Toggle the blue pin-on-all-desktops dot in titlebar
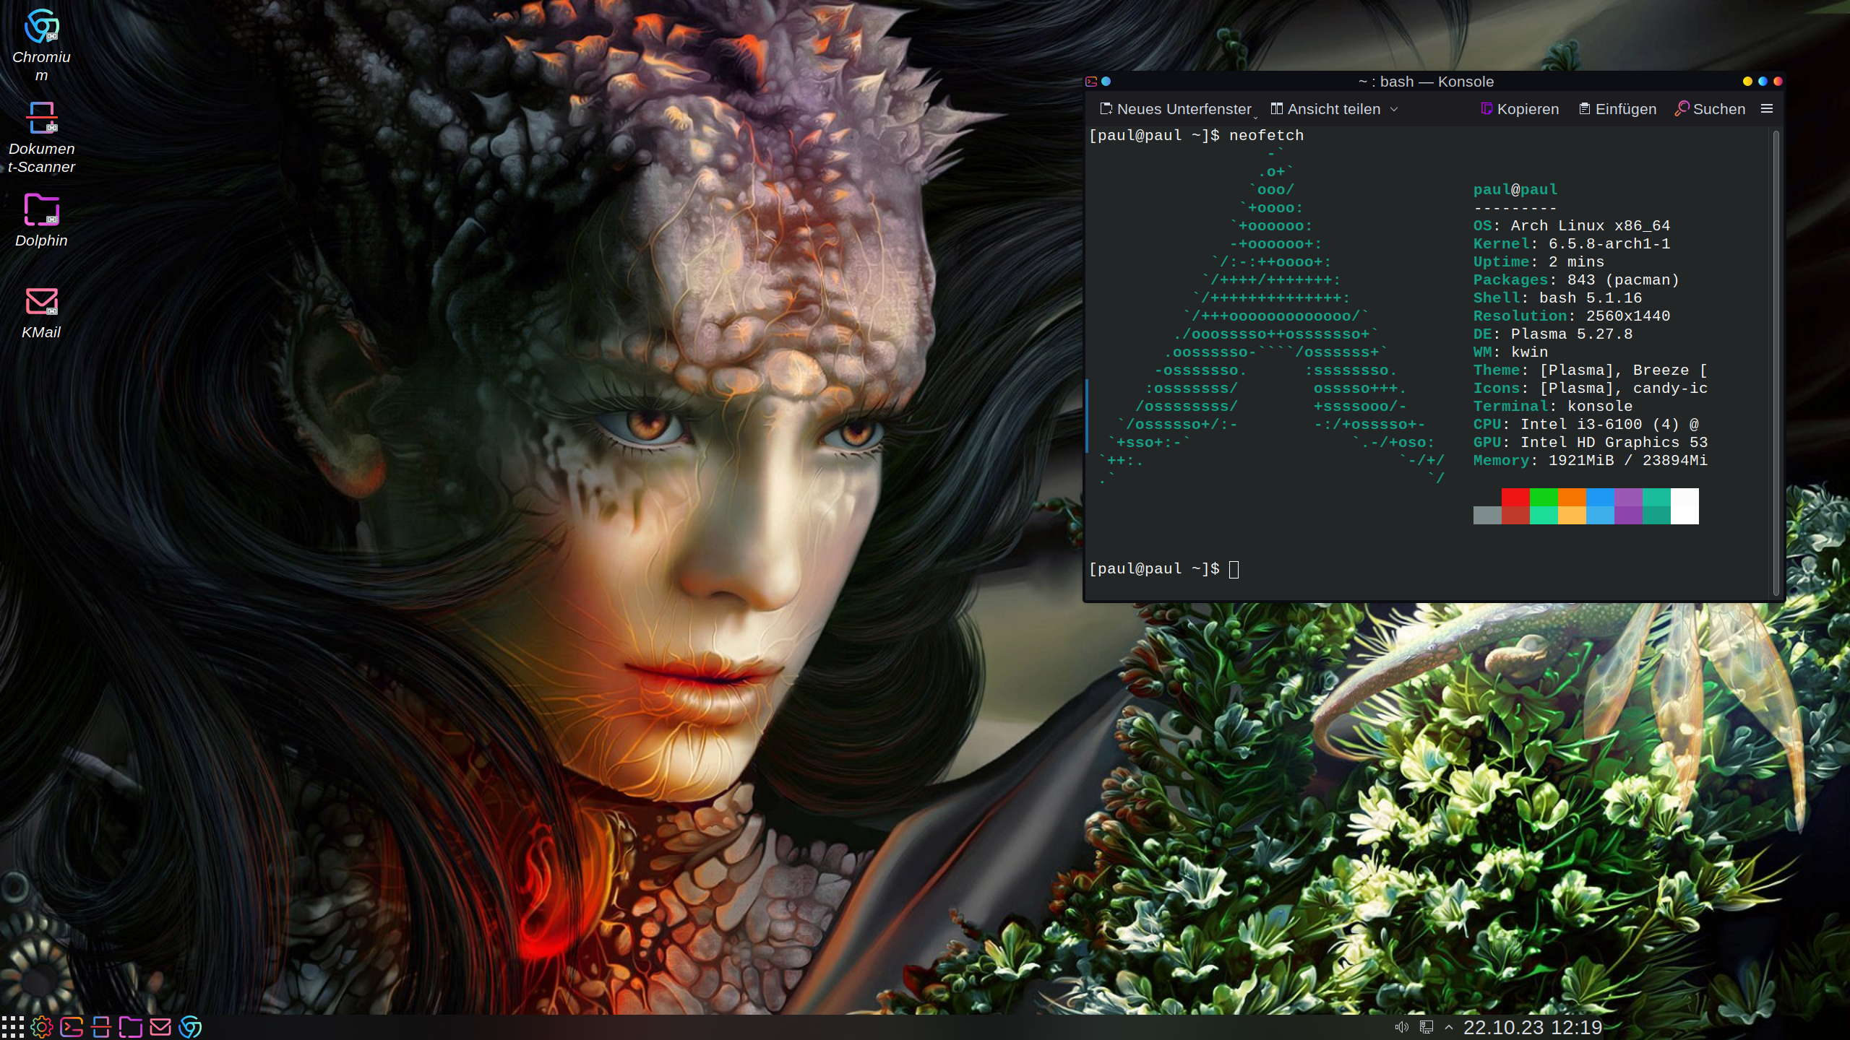The width and height of the screenshot is (1850, 1040). click(1106, 82)
